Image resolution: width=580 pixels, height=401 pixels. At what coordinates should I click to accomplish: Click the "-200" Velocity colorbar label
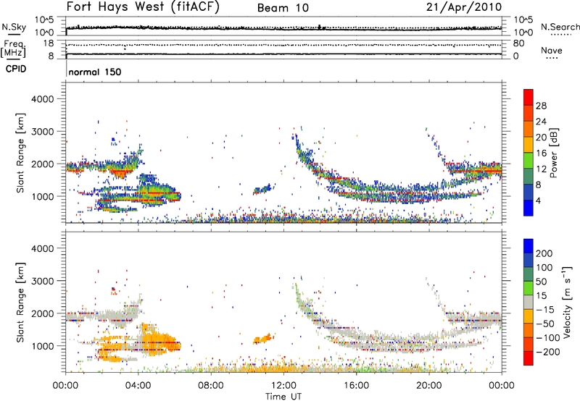pos(548,352)
